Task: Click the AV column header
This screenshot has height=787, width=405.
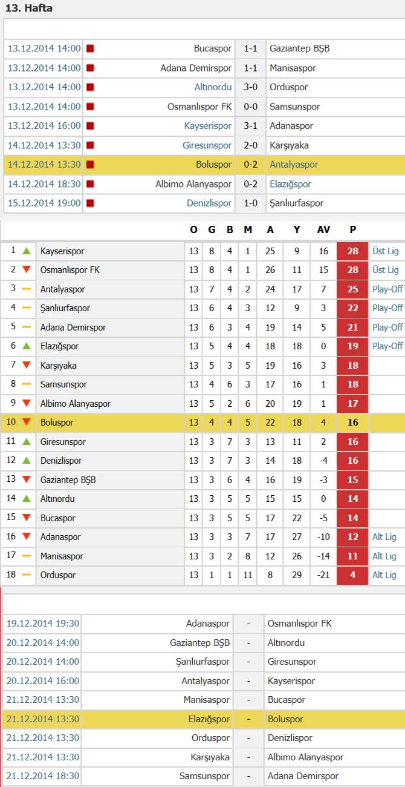Action: [324, 230]
